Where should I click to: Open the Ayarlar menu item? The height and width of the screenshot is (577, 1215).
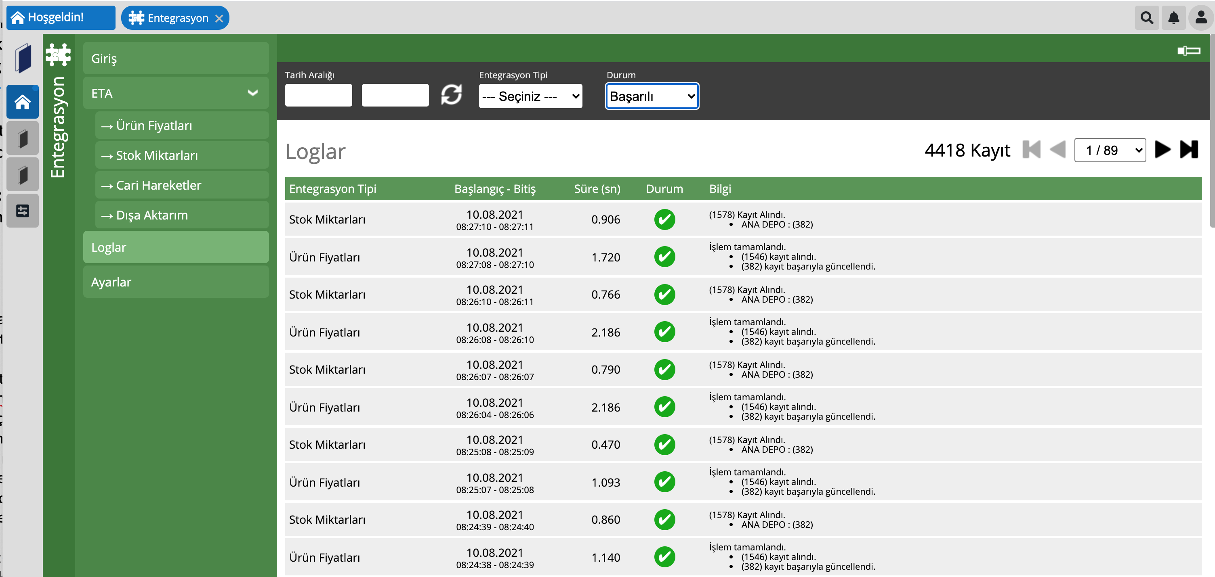(x=176, y=282)
